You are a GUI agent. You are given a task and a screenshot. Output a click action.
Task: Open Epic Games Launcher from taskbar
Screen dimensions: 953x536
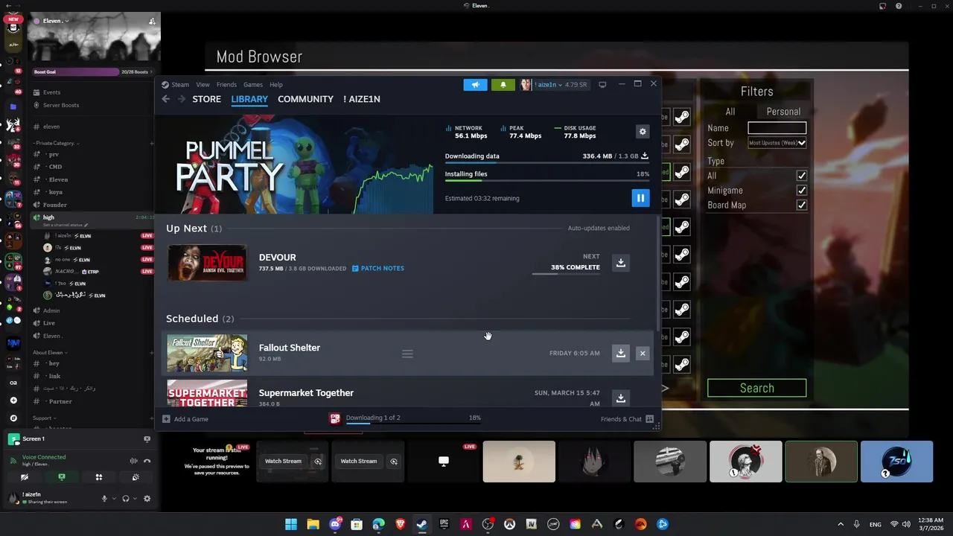pos(444,524)
